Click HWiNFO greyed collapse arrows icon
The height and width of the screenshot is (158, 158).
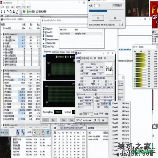point(7,132)
